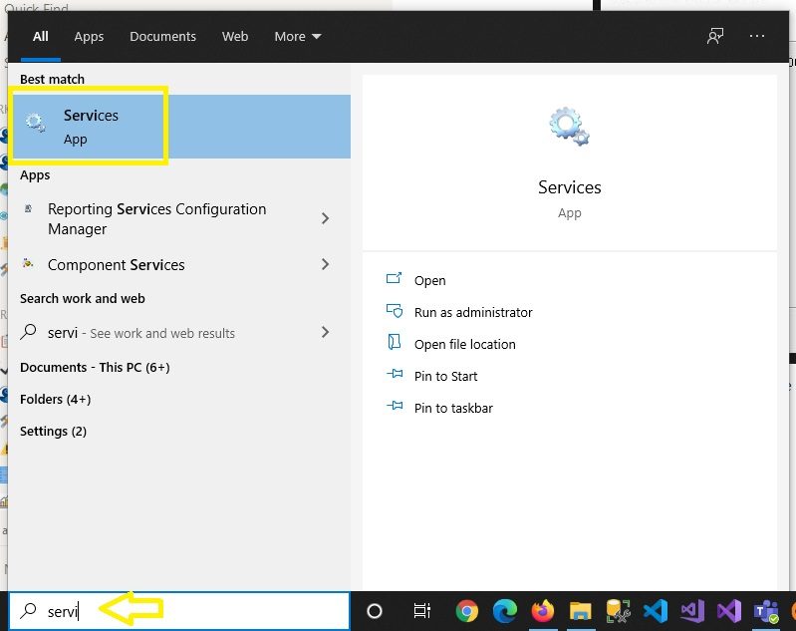
Task: Open the feedback icon in search header
Action: (x=714, y=36)
